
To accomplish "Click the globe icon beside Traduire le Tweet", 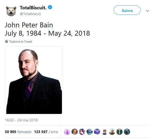I will tap(6, 42).
